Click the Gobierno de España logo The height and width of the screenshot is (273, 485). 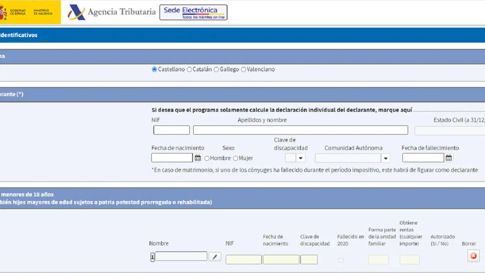[30, 12]
